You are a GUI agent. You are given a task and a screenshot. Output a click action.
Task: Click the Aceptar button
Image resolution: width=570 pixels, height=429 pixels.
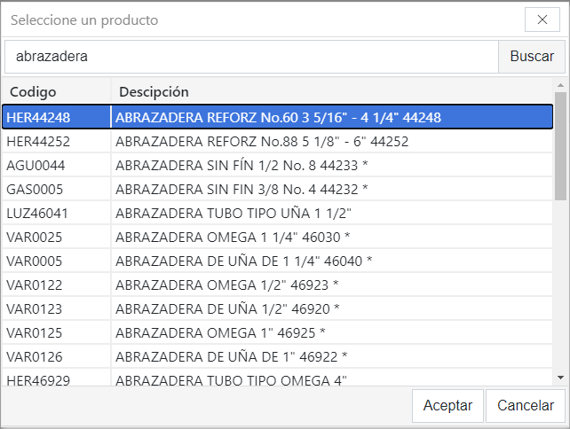pos(447,405)
